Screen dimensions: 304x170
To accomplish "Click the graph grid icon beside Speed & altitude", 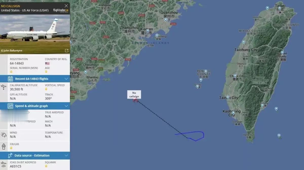I will pyautogui.click(x=10, y=106).
